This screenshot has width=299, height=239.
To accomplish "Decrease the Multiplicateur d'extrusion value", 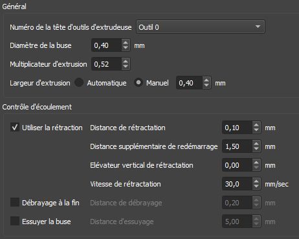I will (126, 67).
